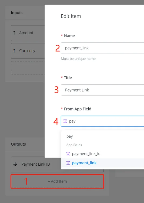Click the text icon beside payment_link option
The height and width of the screenshot is (203, 144).
click(x=68, y=163)
